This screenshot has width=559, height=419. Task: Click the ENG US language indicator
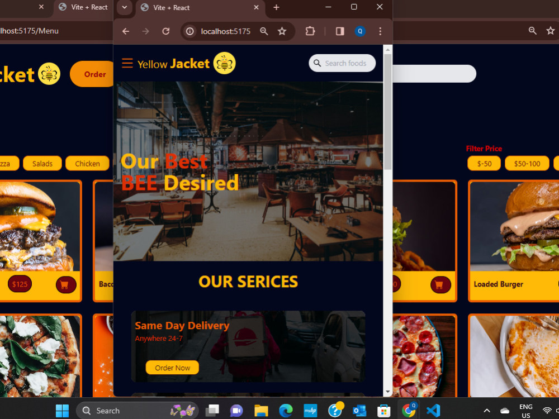tap(526, 411)
